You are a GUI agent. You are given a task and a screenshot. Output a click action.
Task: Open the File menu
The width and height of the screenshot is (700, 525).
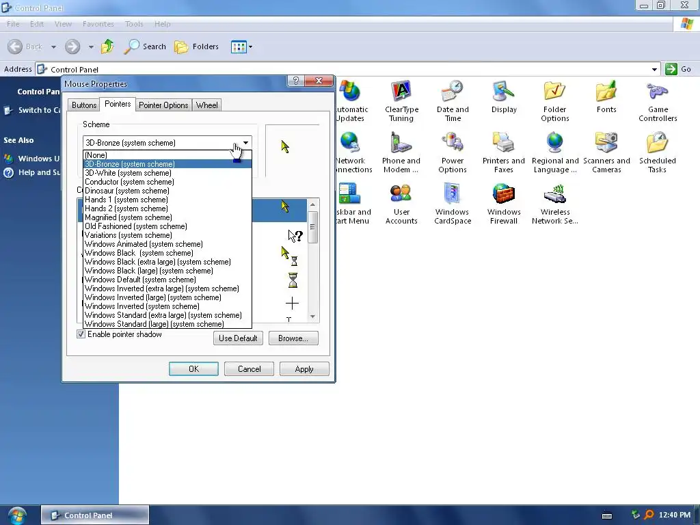13,24
